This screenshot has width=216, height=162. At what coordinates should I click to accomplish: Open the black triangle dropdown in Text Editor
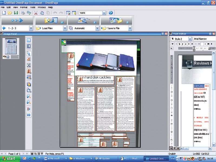172,44
